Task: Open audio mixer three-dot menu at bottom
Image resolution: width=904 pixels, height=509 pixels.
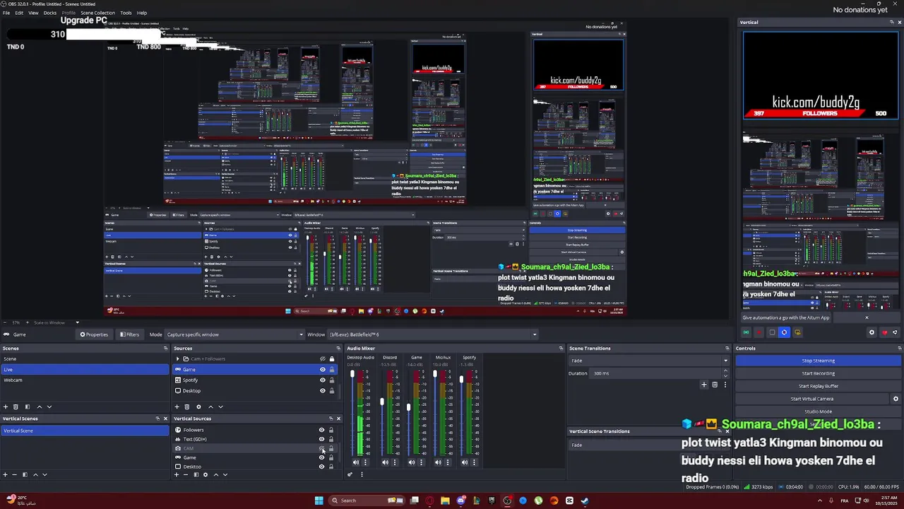Action: pos(362,474)
